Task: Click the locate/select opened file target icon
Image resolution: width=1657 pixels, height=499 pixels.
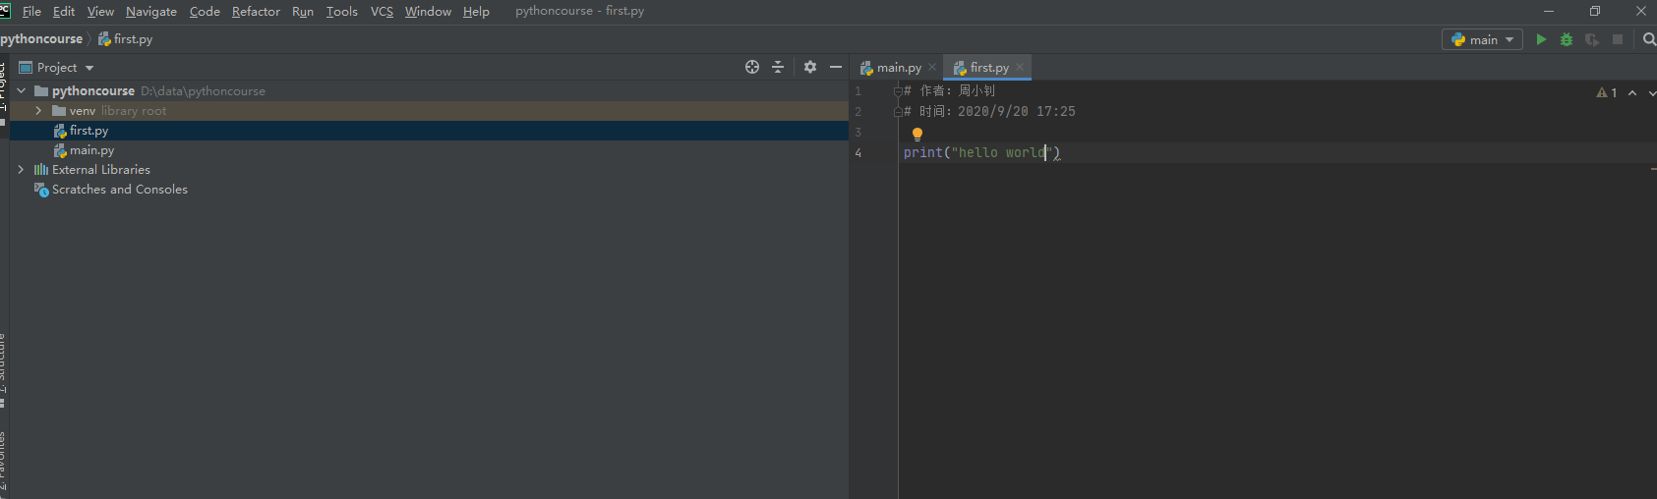Action: (752, 67)
